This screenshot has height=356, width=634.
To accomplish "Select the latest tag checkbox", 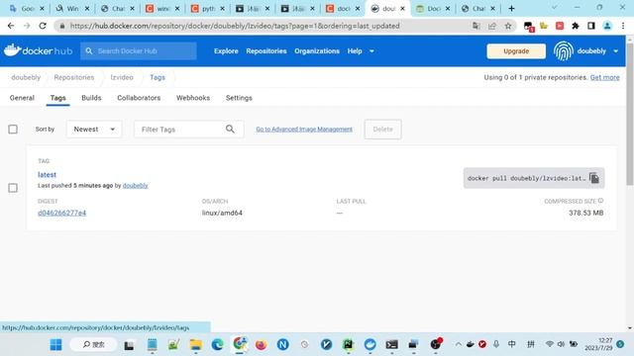I will tap(13, 188).
